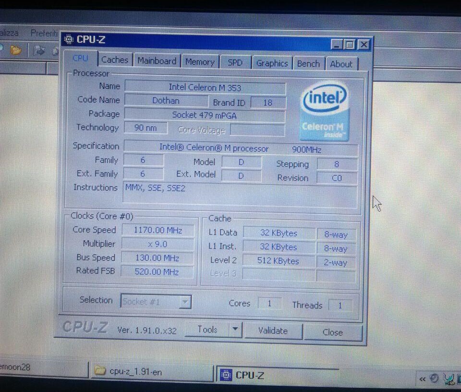
Task: Click the empty Core Voltage field
Action: 257,130
